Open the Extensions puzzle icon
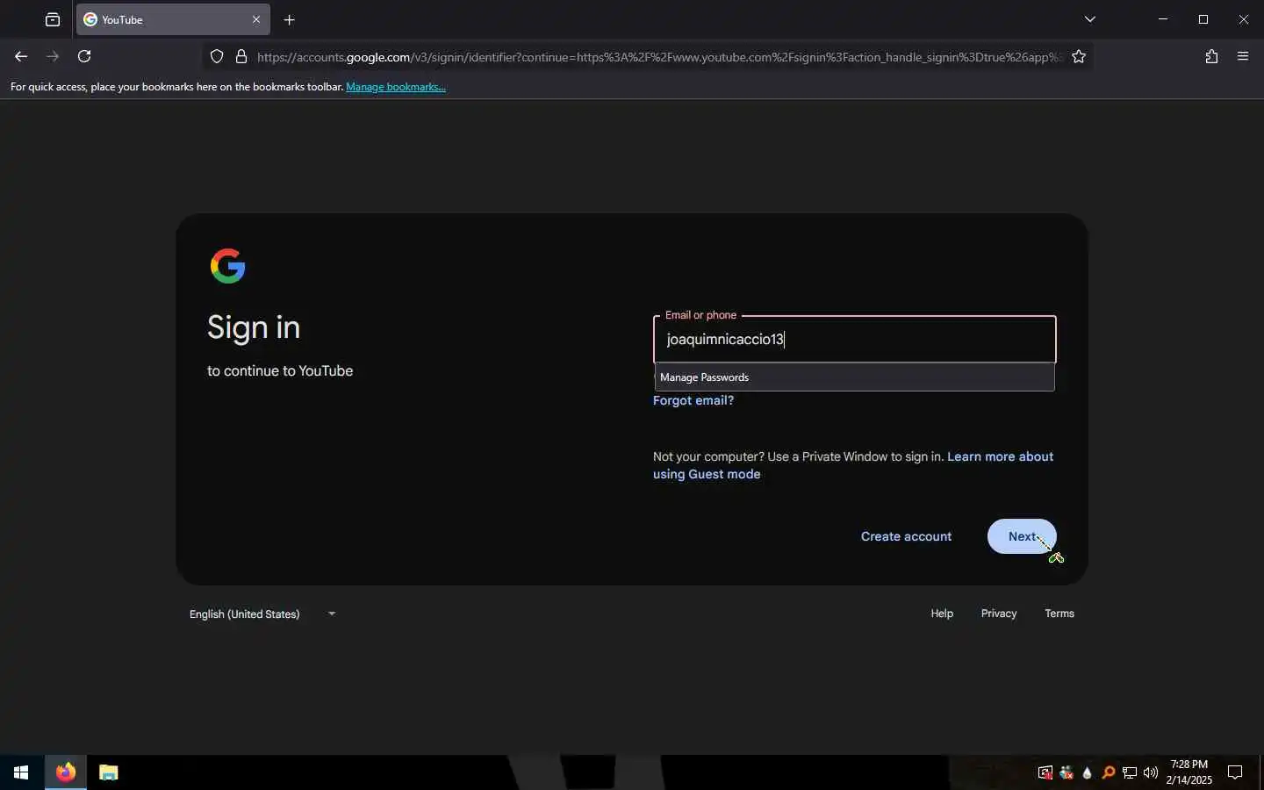Screen dimensions: 1264x790 (x=1211, y=56)
